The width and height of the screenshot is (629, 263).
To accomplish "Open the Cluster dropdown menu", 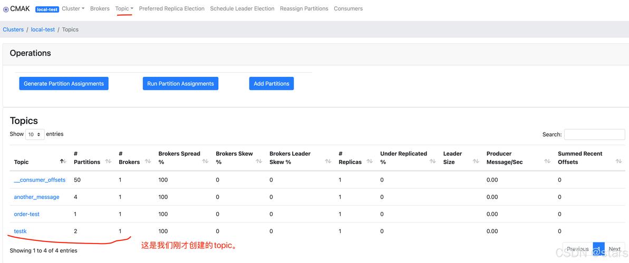I will click(x=73, y=8).
